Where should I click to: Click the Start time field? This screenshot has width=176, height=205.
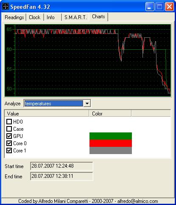pyautogui.click(x=61, y=166)
